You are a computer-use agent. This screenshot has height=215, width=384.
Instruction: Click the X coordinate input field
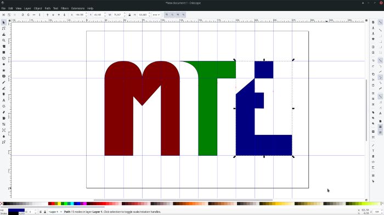coord(80,15)
